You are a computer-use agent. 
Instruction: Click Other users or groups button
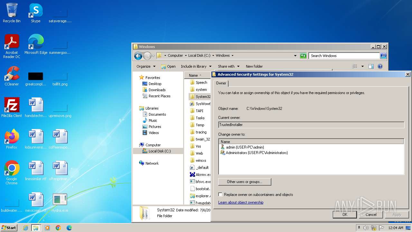tap(245, 182)
